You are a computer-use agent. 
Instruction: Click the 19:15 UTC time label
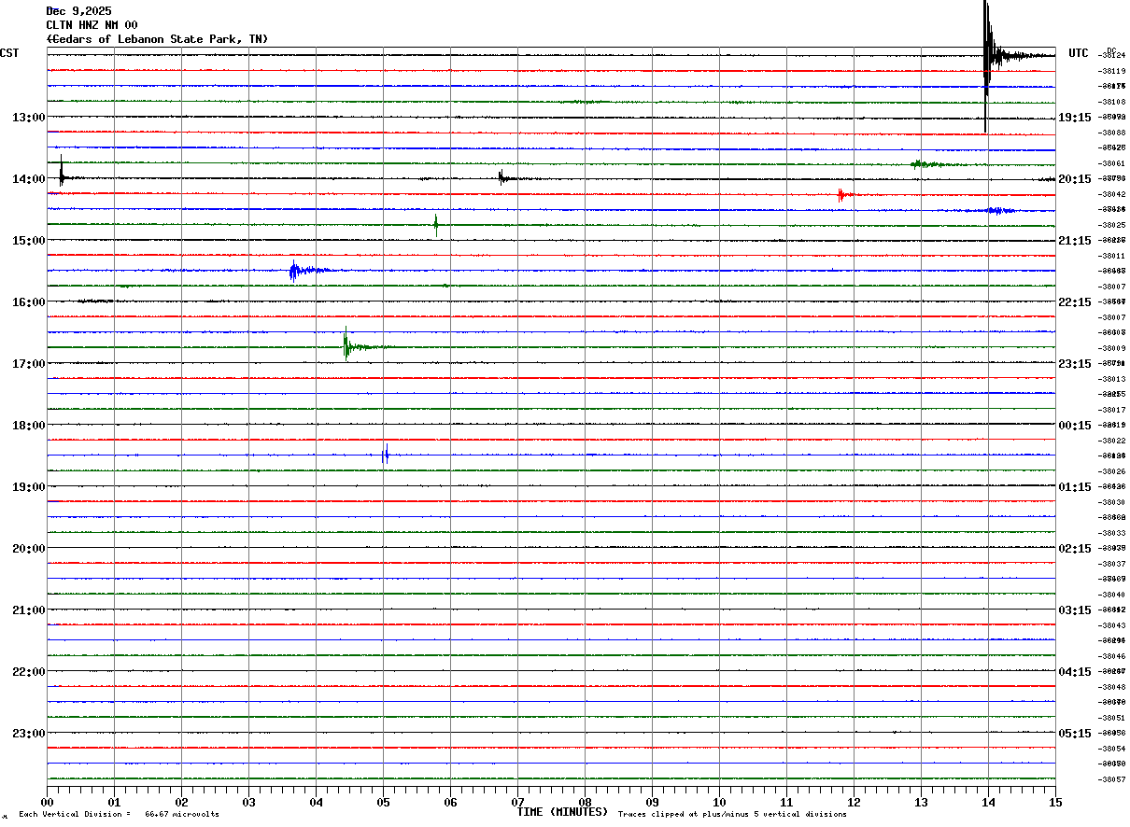1075,118
